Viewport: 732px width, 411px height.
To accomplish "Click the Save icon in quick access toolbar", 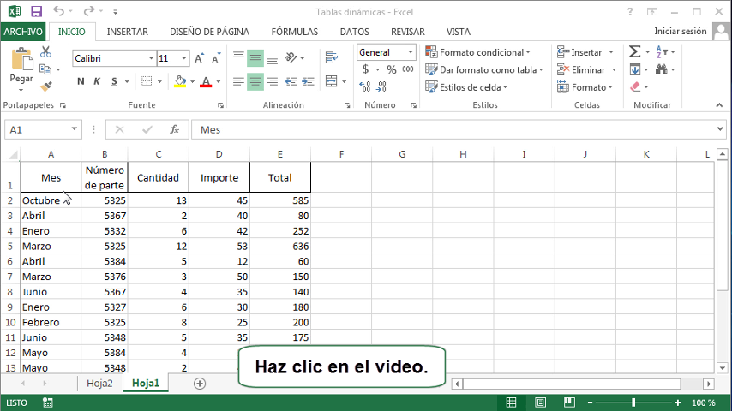I will (x=36, y=11).
